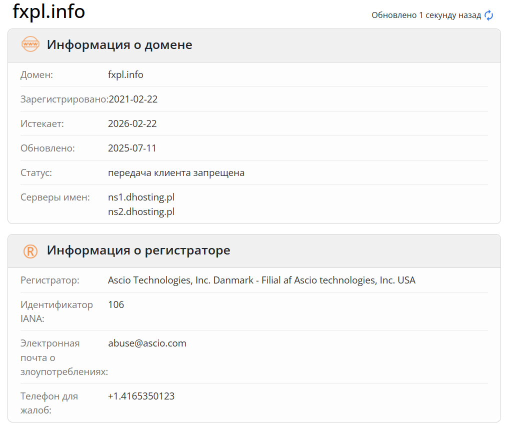Click the 'Обновлено 1 секунду назад' text
The width and height of the screenshot is (507, 429).
pos(426,15)
